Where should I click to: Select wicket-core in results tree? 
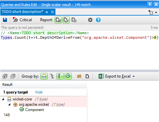[x=22, y=99]
